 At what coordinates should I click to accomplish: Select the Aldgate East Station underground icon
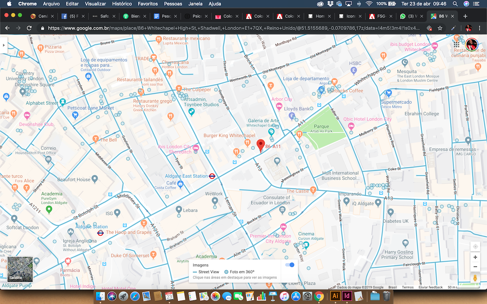point(212,176)
